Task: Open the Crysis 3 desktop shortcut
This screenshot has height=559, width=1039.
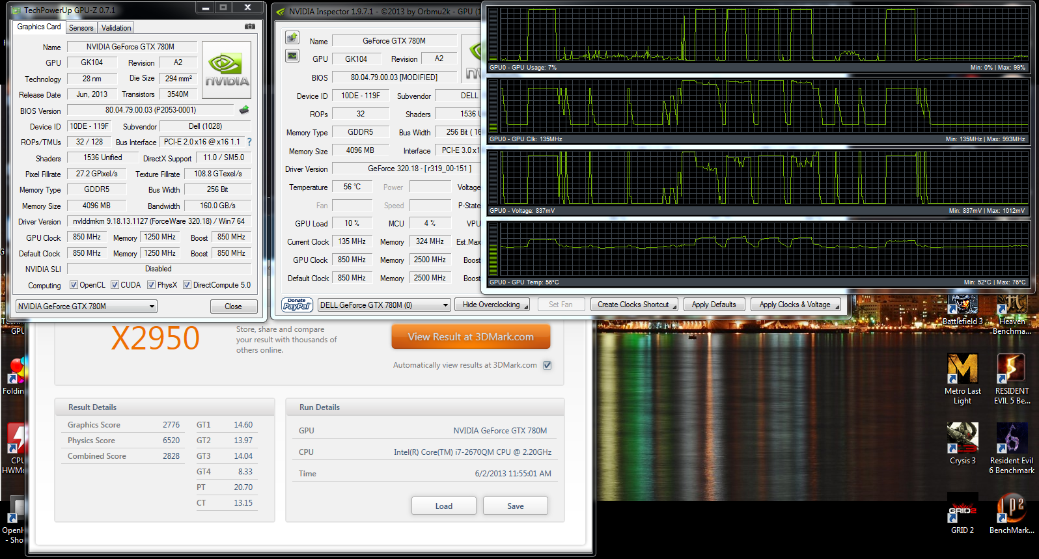Action: click(x=963, y=444)
